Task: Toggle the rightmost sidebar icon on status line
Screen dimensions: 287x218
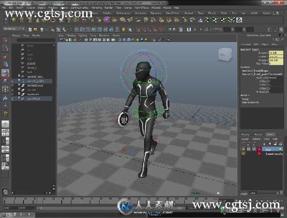Action: pos(281,29)
